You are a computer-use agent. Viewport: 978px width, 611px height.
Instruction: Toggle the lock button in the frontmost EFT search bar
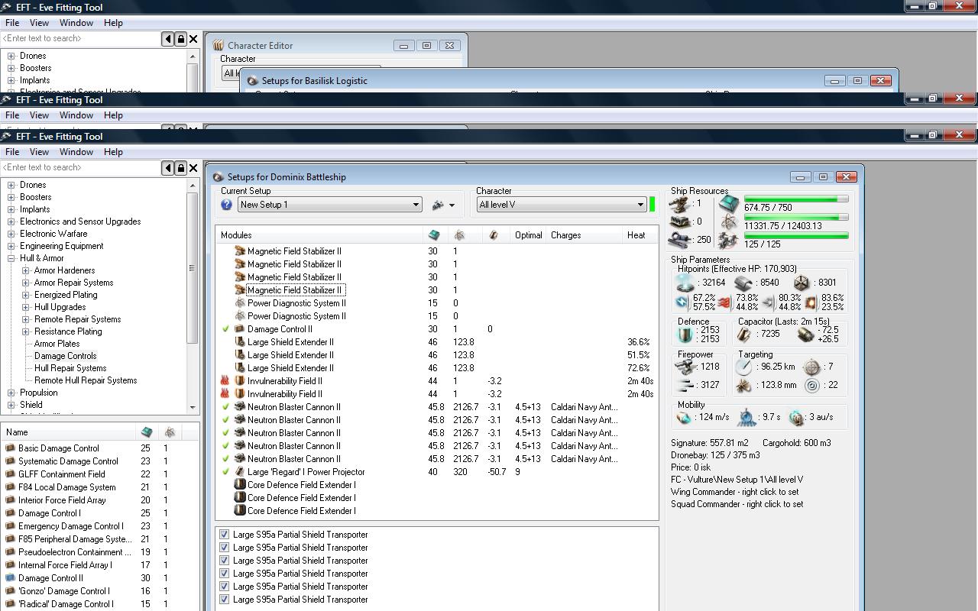pyautogui.click(x=181, y=167)
